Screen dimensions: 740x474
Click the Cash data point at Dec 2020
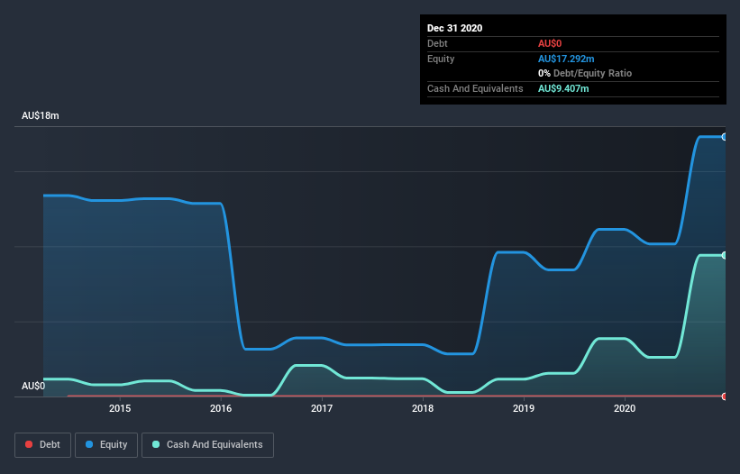[x=725, y=255]
